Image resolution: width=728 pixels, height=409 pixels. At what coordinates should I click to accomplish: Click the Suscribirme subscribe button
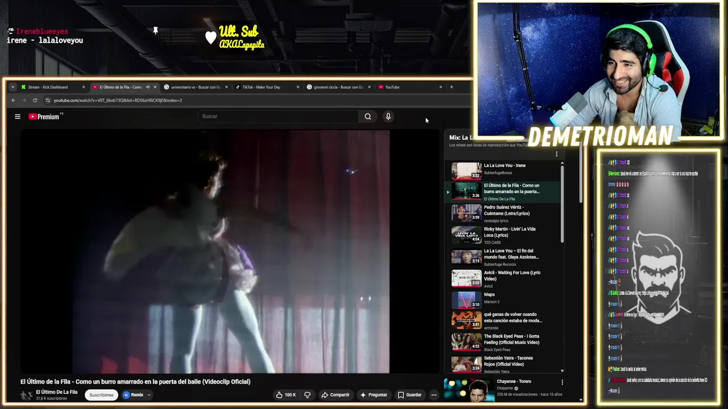pyautogui.click(x=101, y=395)
